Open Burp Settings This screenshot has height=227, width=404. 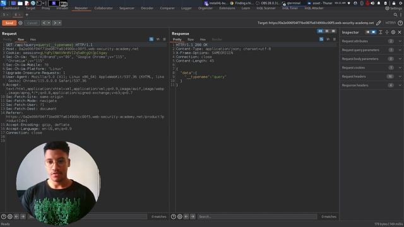(x=393, y=8)
